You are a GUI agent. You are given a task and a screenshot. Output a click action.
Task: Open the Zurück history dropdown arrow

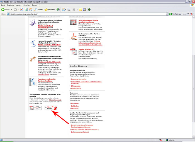(11, 9)
